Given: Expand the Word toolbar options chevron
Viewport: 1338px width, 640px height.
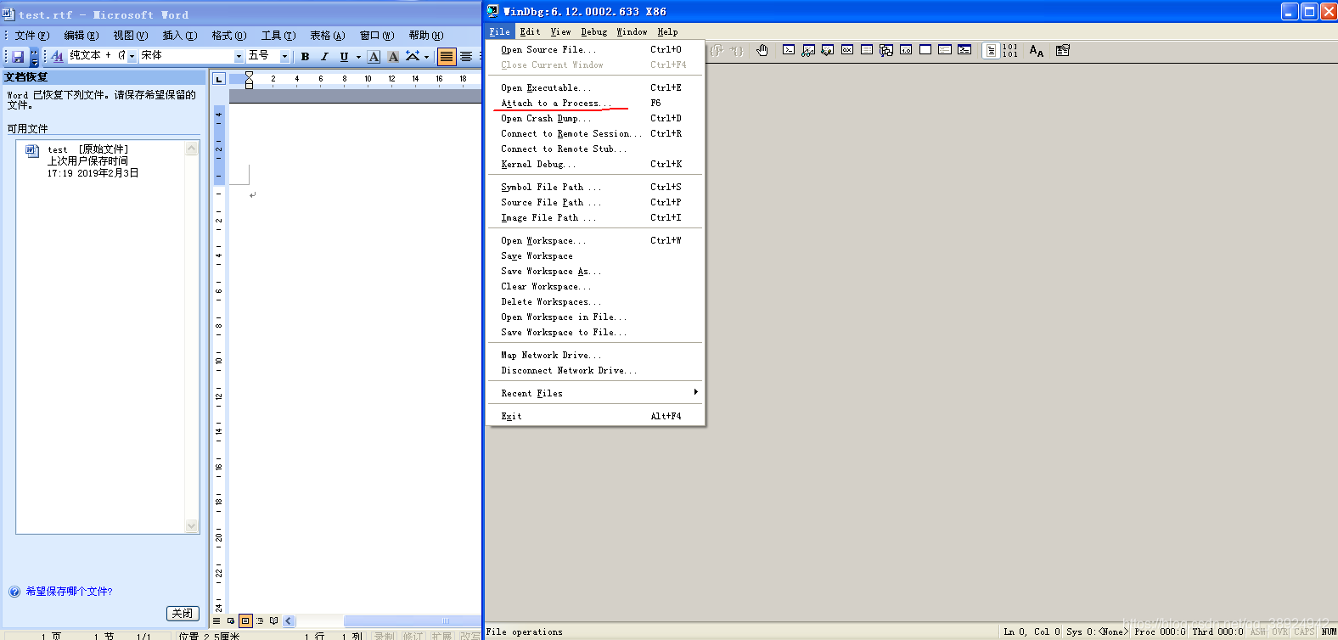Looking at the screenshot, I should (x=35, y=57).
